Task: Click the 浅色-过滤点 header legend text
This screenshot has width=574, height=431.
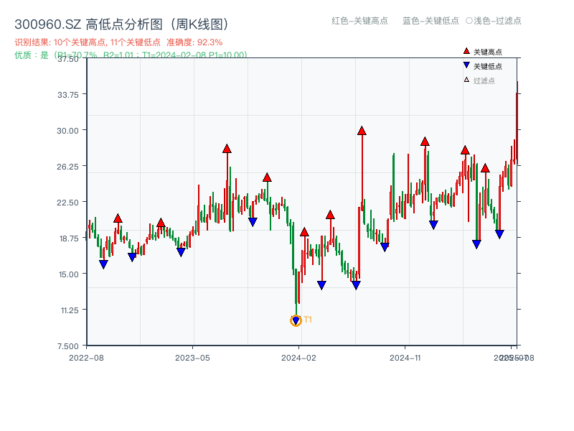Action: [494, 21]
